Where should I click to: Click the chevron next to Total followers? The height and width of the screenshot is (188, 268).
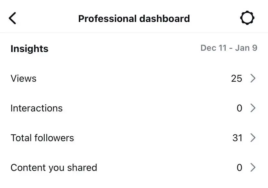[253, 138]
